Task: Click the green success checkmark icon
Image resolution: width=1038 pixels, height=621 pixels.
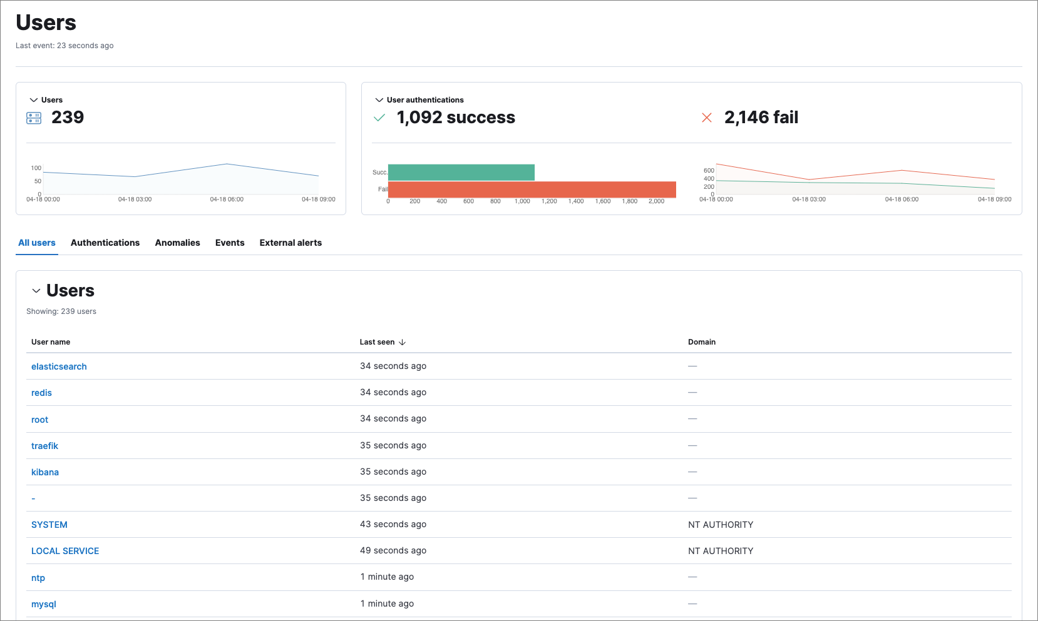Action: point(379,117)
